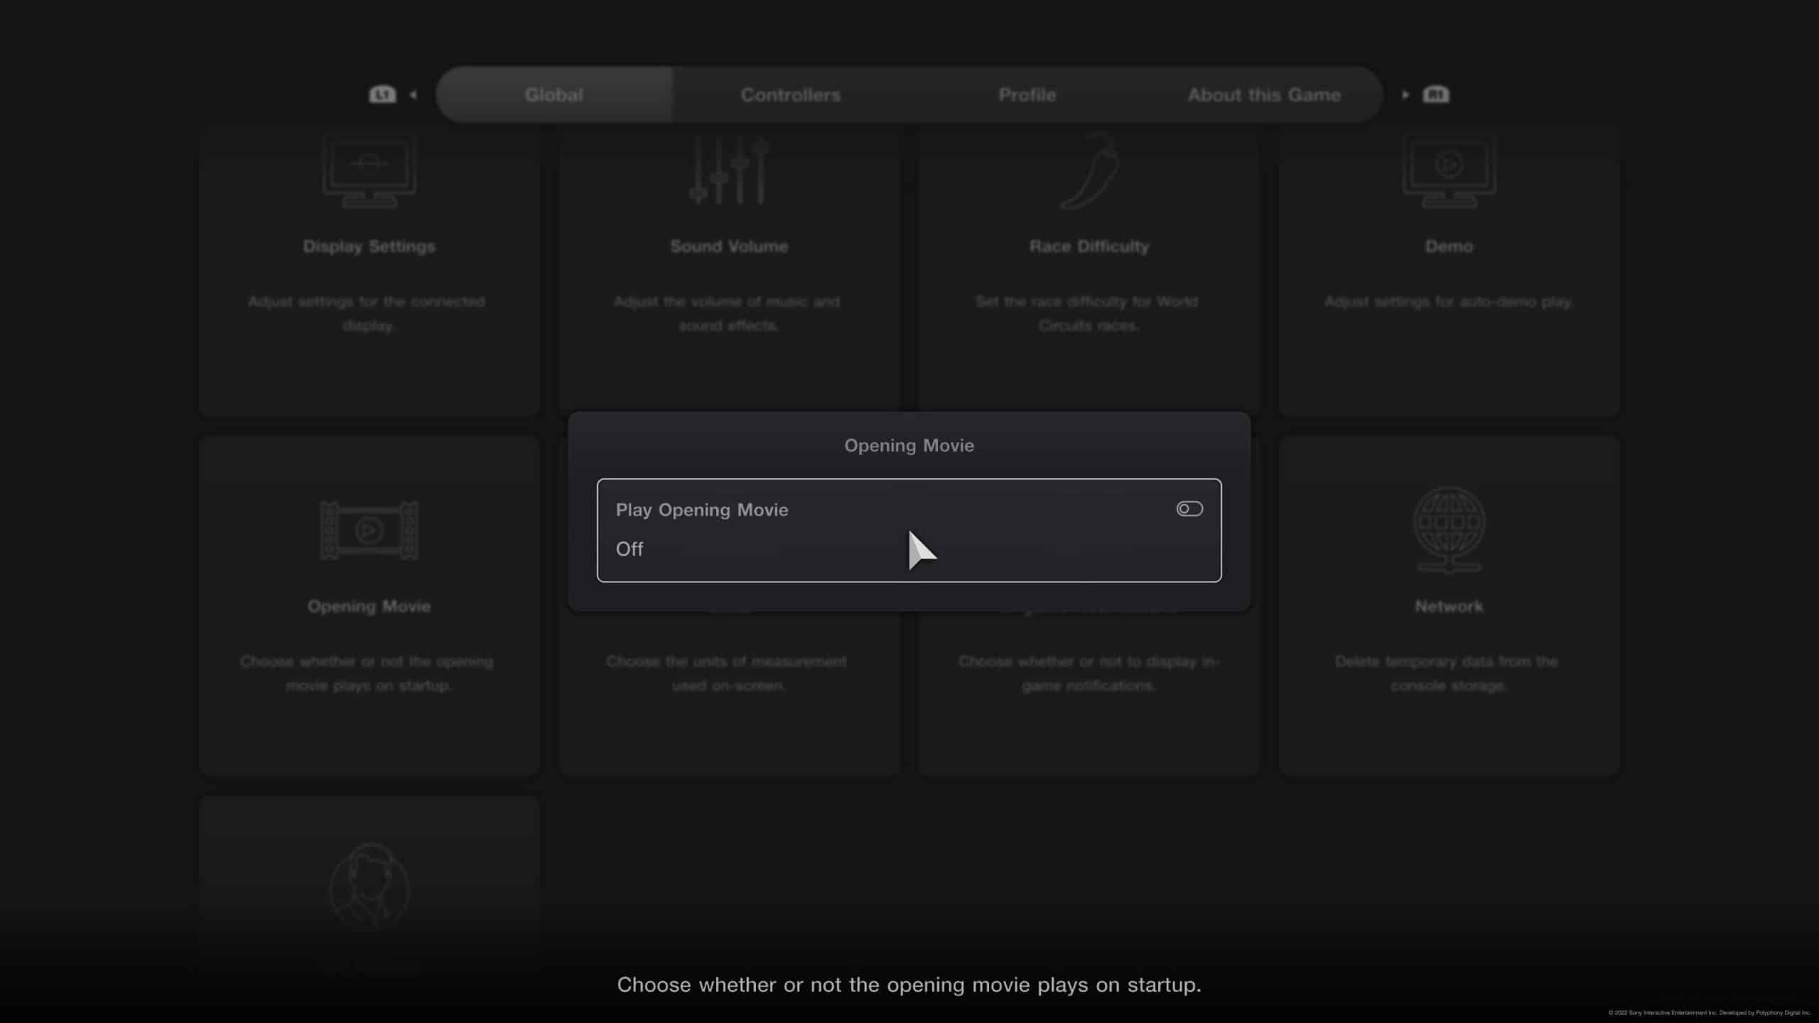The height and width of the screenshot is (1023, 1819).
Task: Open the Race Difficulty settings tile
Action: [x=1089, y=270]
